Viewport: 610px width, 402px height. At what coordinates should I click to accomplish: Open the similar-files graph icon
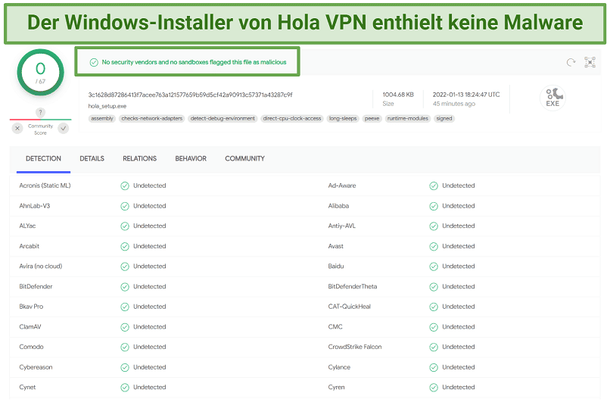[x=590, y=62]
